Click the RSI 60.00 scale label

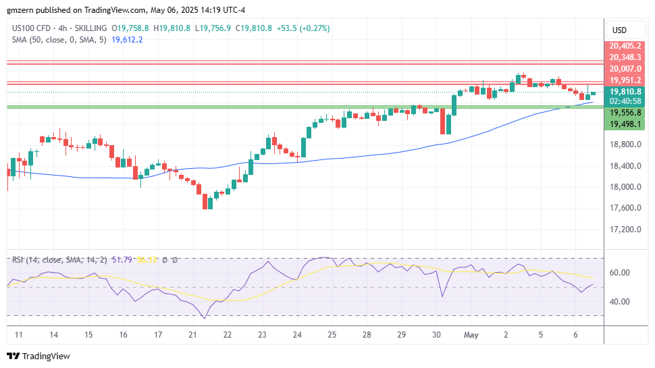pyautogui.click(x=620, y=273)
